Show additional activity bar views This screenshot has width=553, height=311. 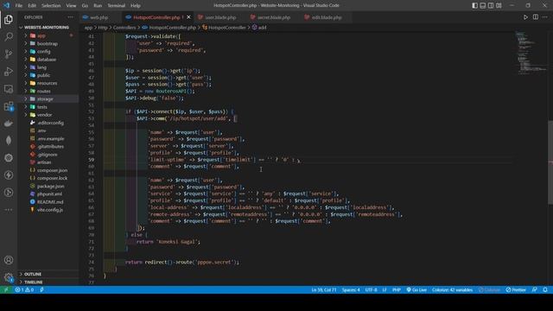[9, 210]
